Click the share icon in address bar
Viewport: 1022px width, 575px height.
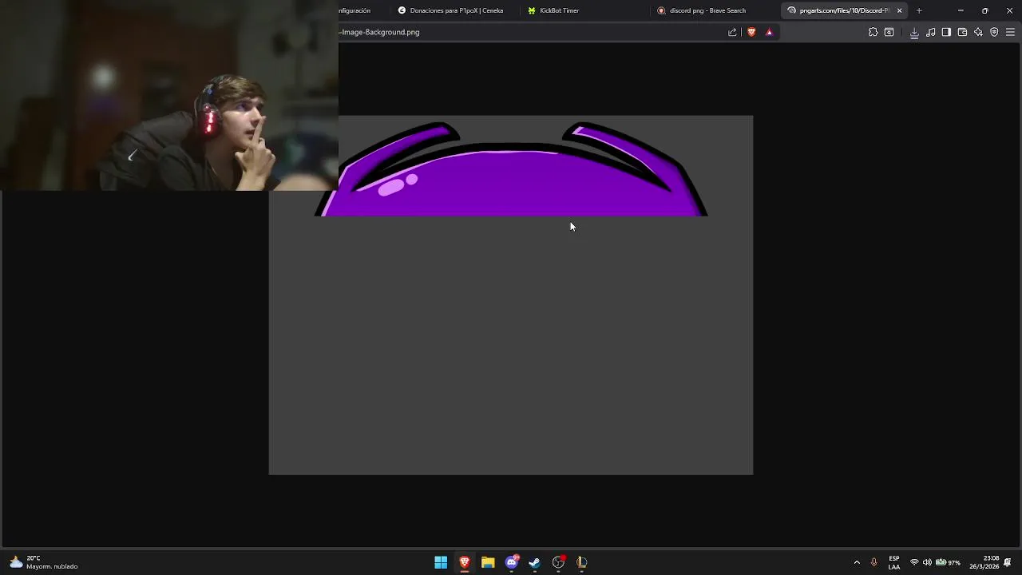(x=732, y=32)
